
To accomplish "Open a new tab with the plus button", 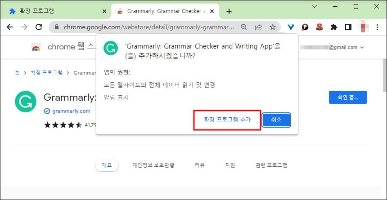I will [x=229, y=11].
